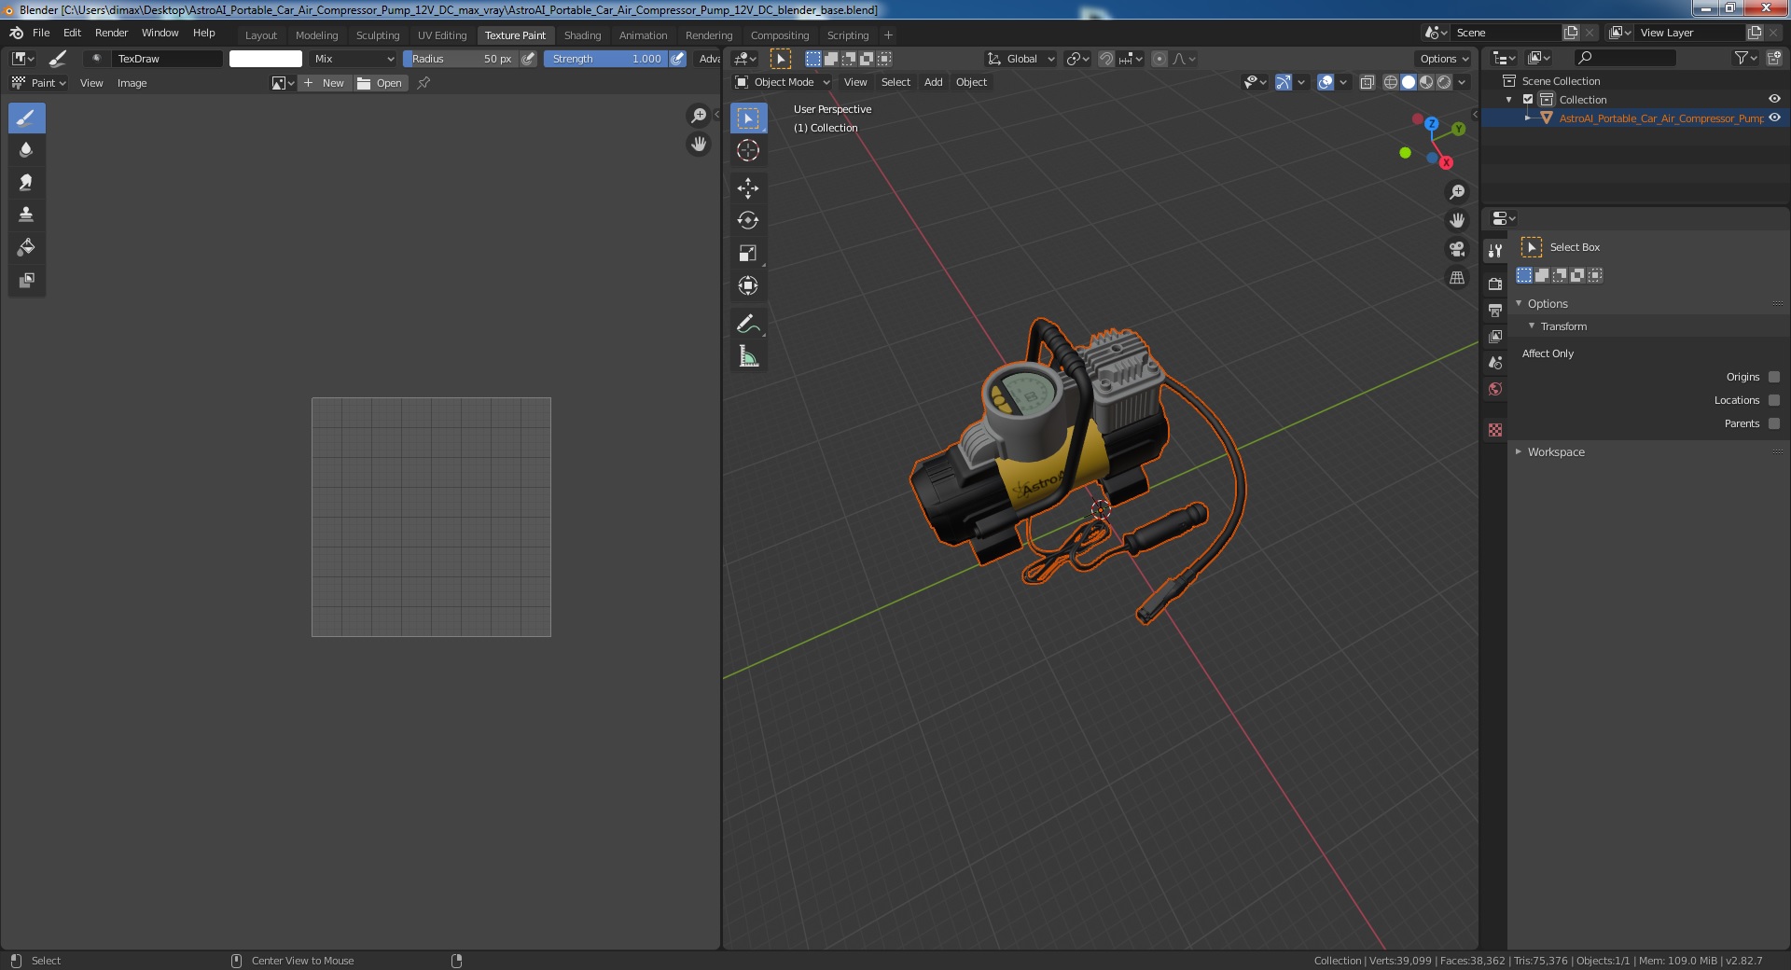Click New image button
This screenshot has width=1791, height=970.
click(x=324, y=83)
